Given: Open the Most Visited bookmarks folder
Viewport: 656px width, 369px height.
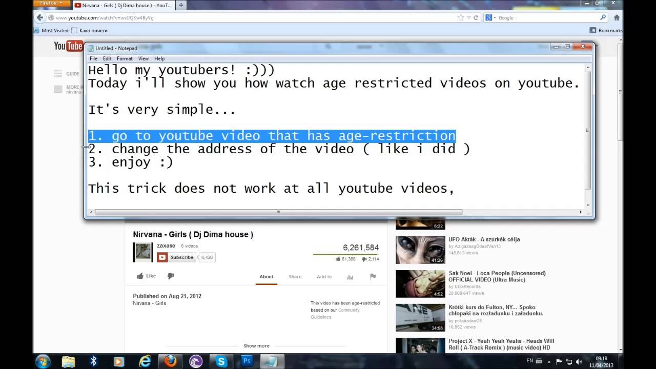Looking at the screenshot, I should (x=51, y=30).
